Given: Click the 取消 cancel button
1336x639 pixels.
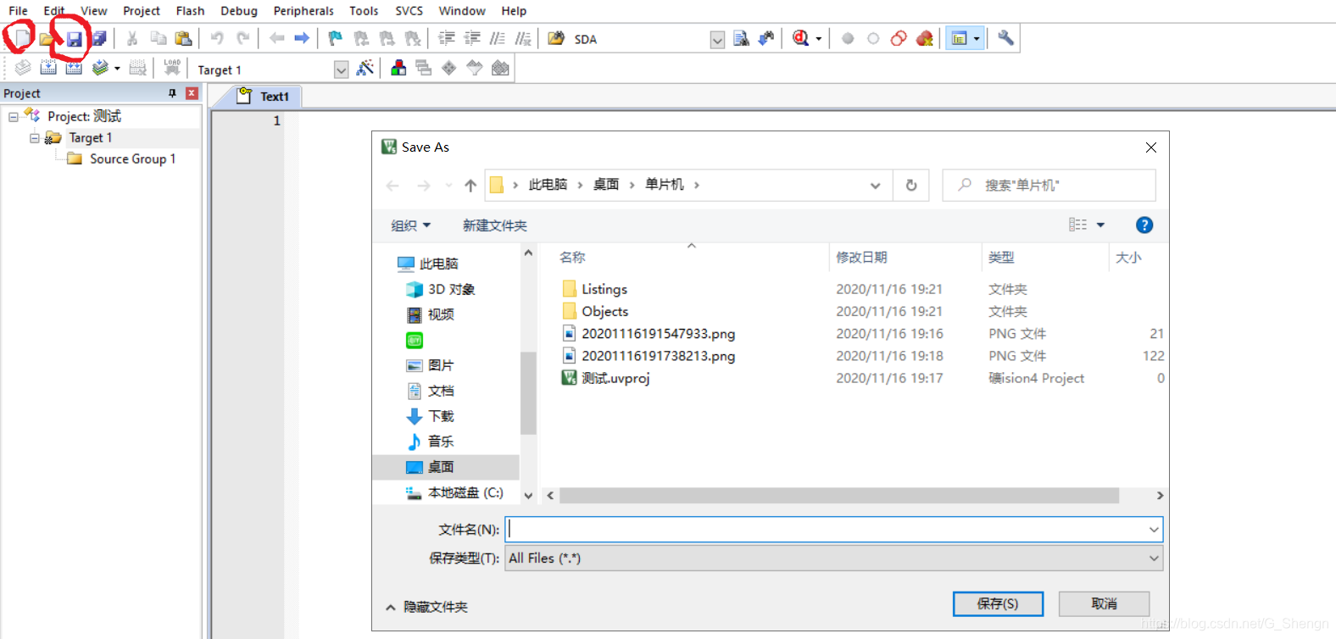Looking at the screenshot, I should (1104, 603).
